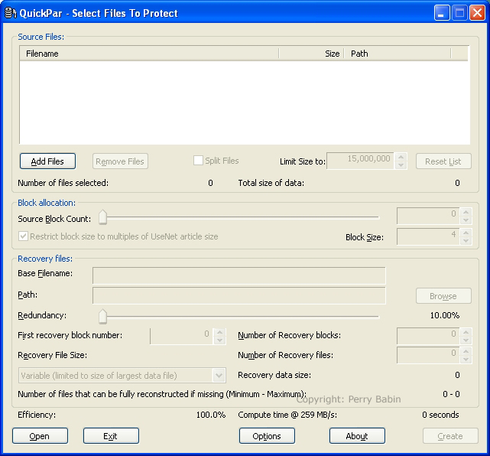490x456 pixels.
Task: Sort by Filename column header
Action: tap(149, 54)
